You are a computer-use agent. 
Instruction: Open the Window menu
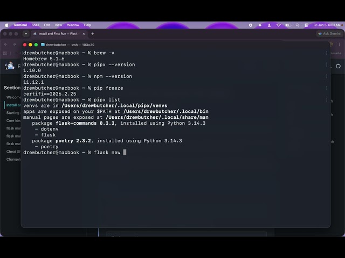coord(73,25)
